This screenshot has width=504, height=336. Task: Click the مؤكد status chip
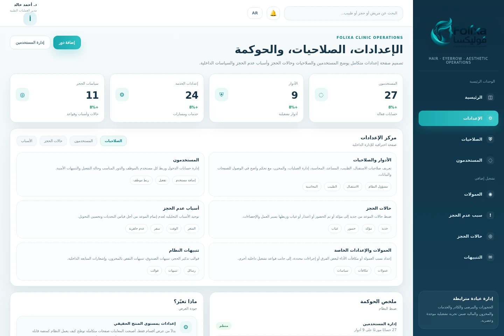[x=369, y=229]
